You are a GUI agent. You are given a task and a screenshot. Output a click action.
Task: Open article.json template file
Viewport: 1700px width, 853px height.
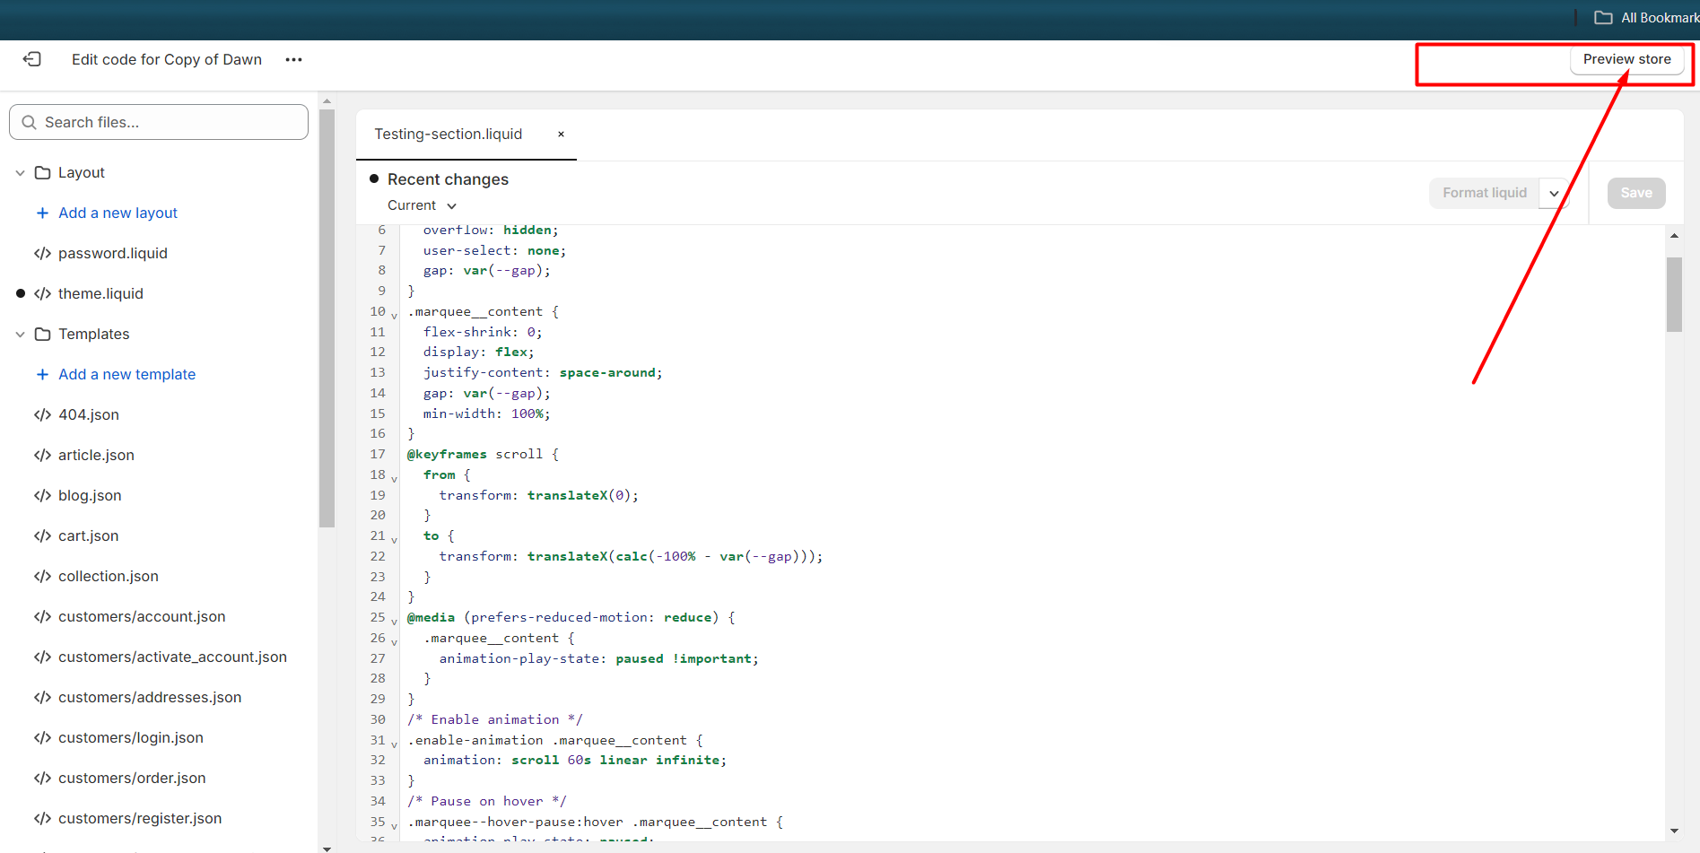pyautogui.click(x=96, y=455)
